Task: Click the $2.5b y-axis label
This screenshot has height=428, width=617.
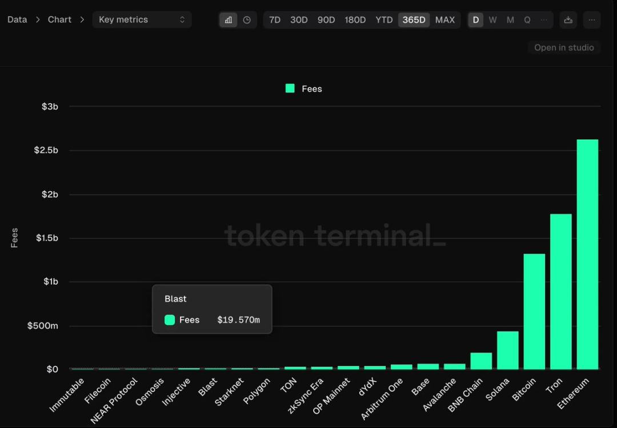Action: pos(46,150)
